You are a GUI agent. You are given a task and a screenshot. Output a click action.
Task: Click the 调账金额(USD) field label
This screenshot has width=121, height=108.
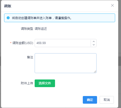point(23,43)
